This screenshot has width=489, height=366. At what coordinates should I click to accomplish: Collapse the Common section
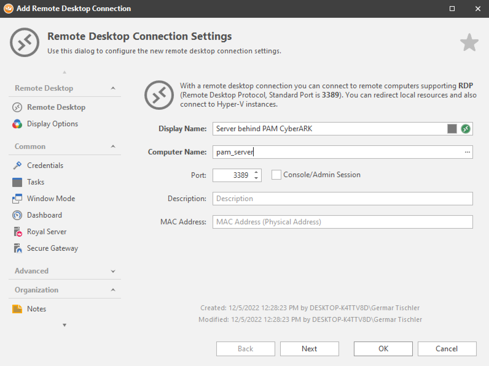(x=113, y=147)
